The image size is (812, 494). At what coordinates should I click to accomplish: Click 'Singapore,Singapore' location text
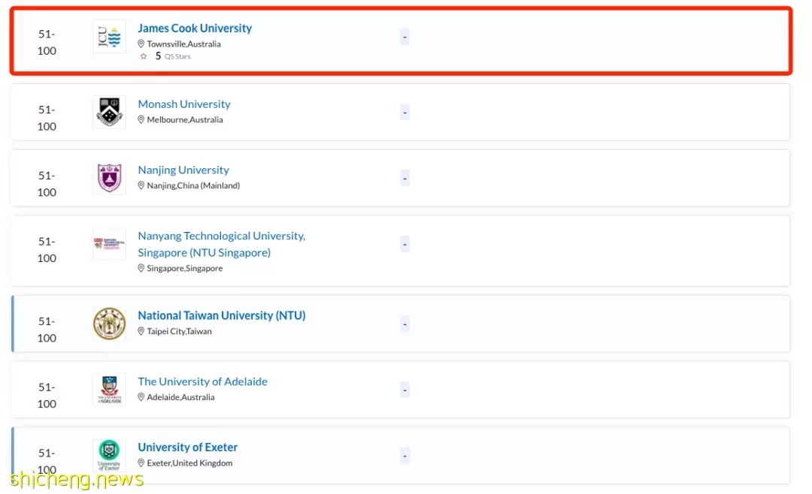[185, 268]
